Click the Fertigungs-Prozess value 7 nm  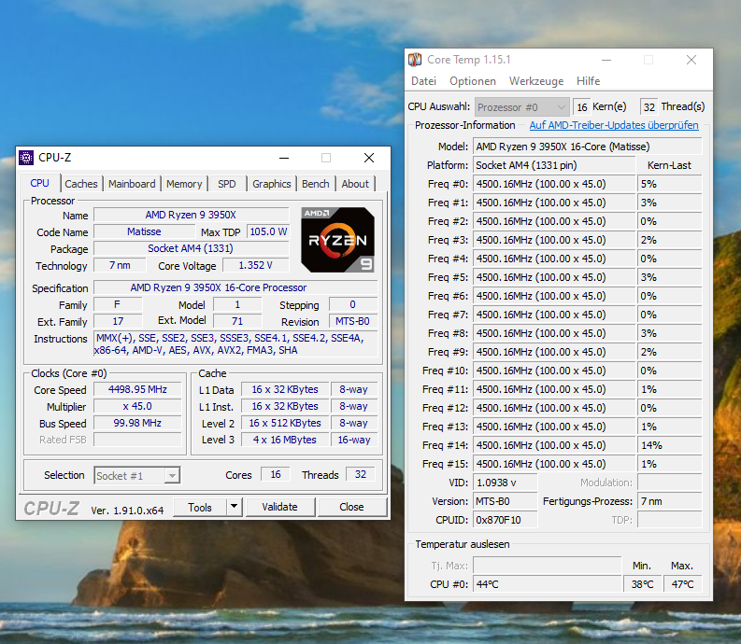click(670, 501)
